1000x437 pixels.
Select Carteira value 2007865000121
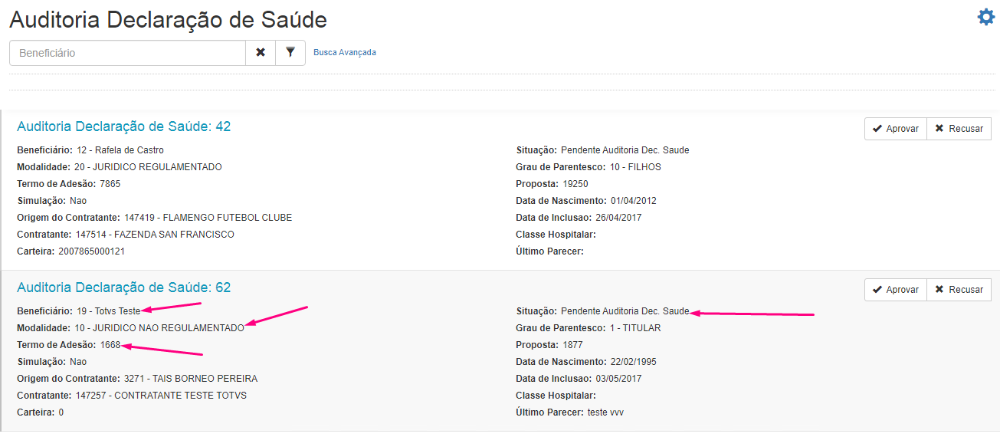[92, 251]
